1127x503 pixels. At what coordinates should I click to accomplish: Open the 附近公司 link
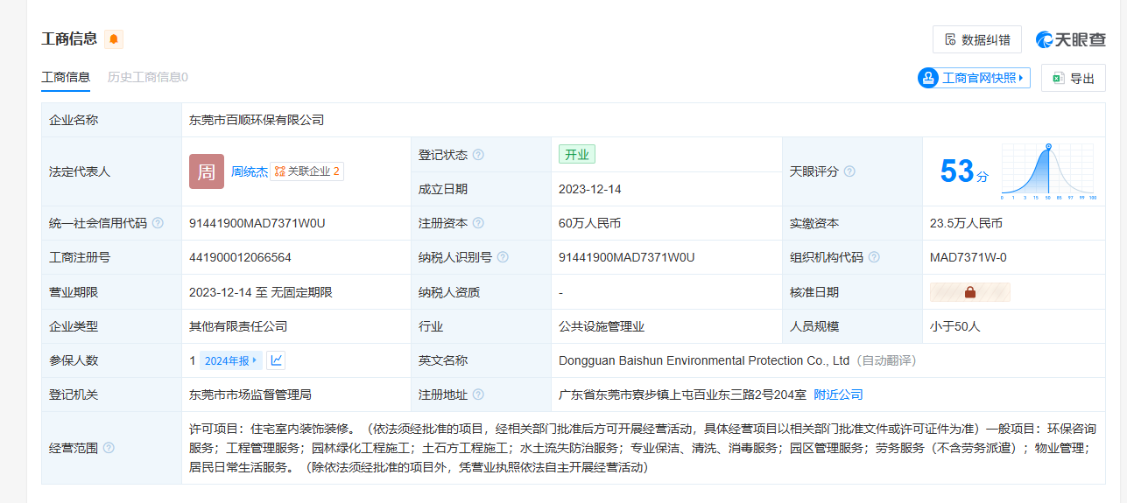point(838,395)
